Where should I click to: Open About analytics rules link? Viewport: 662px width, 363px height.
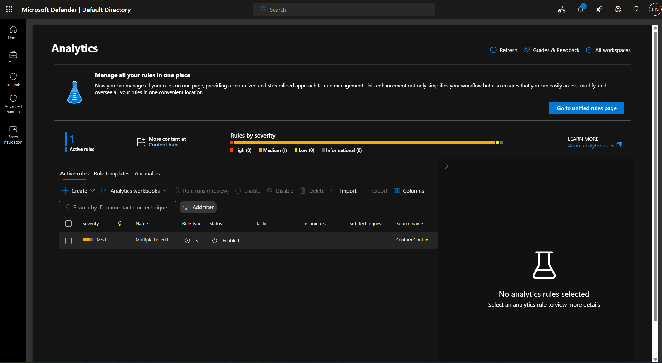coord(595,146)
